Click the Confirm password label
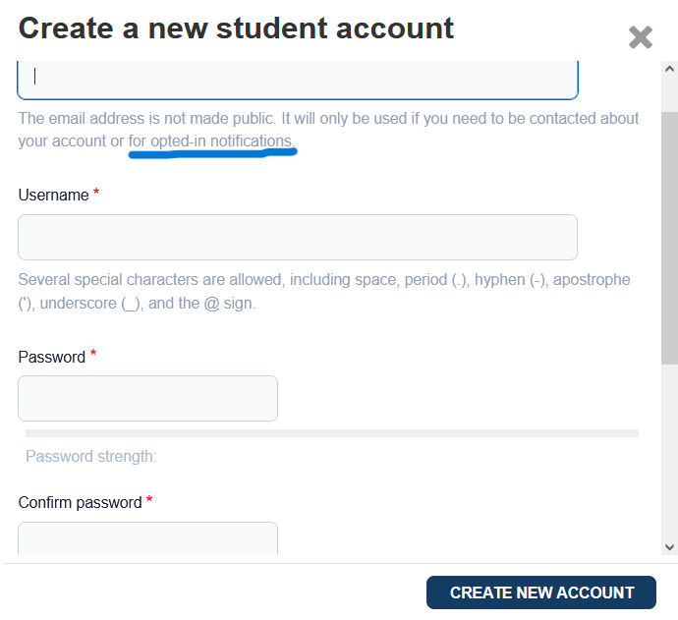This screenshot has width=678, height=620. (80, 503)
